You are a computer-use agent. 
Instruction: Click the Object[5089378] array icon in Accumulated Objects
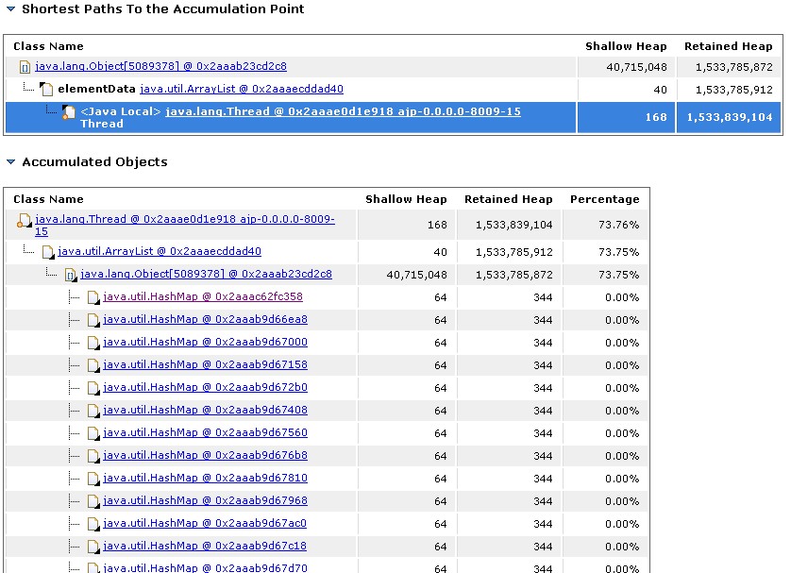tap(70, 275)
